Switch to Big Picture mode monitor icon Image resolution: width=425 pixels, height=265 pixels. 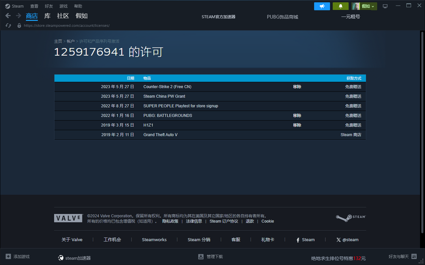click(x=385, y=6)
